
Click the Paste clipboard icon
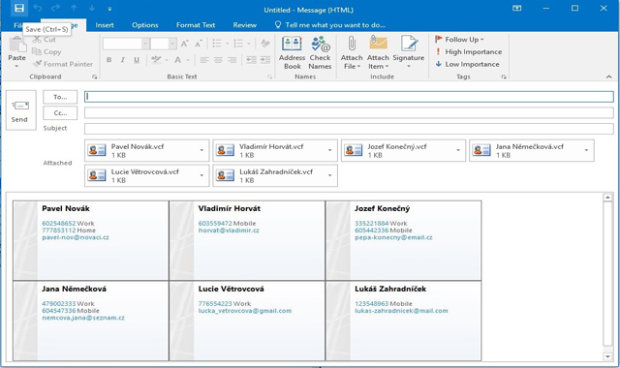[17, 45]
